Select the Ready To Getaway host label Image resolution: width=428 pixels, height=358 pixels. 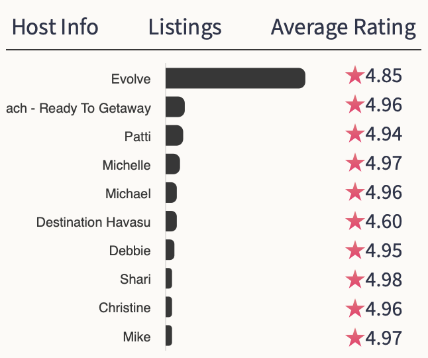pyautogui.click(x=78, y=108)
